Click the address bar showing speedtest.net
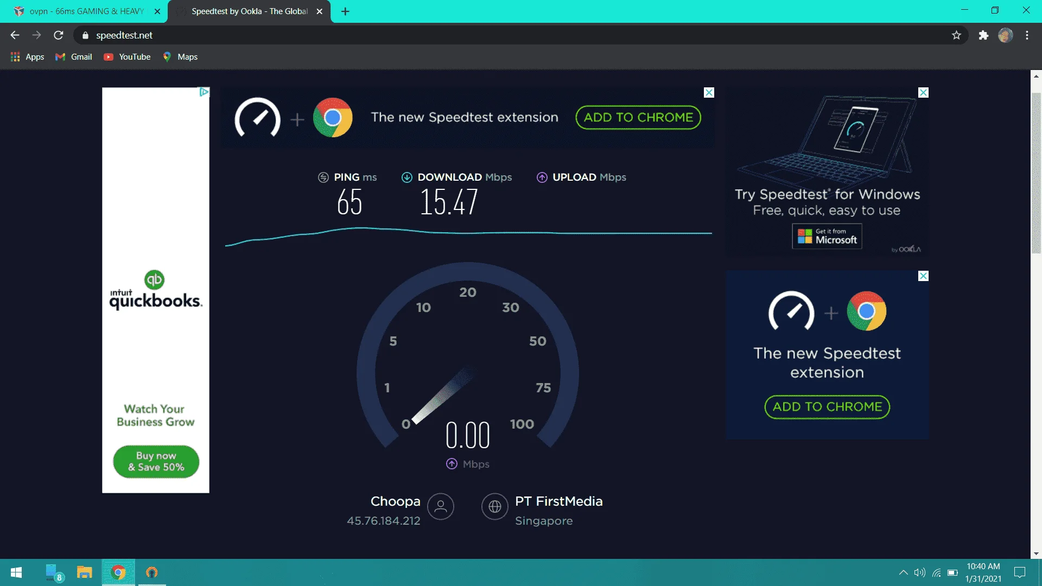The height and width of the screenshot is (586, 1042). tap(521, 35)
